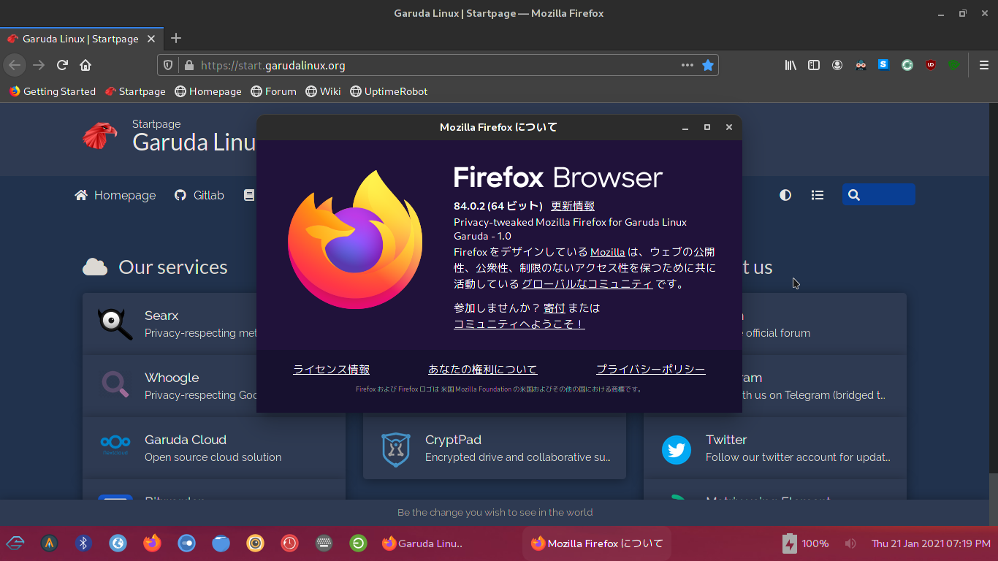Click 更新情報 link in About dialog
This screenshot has width=998, height=561.
point(573,206)
